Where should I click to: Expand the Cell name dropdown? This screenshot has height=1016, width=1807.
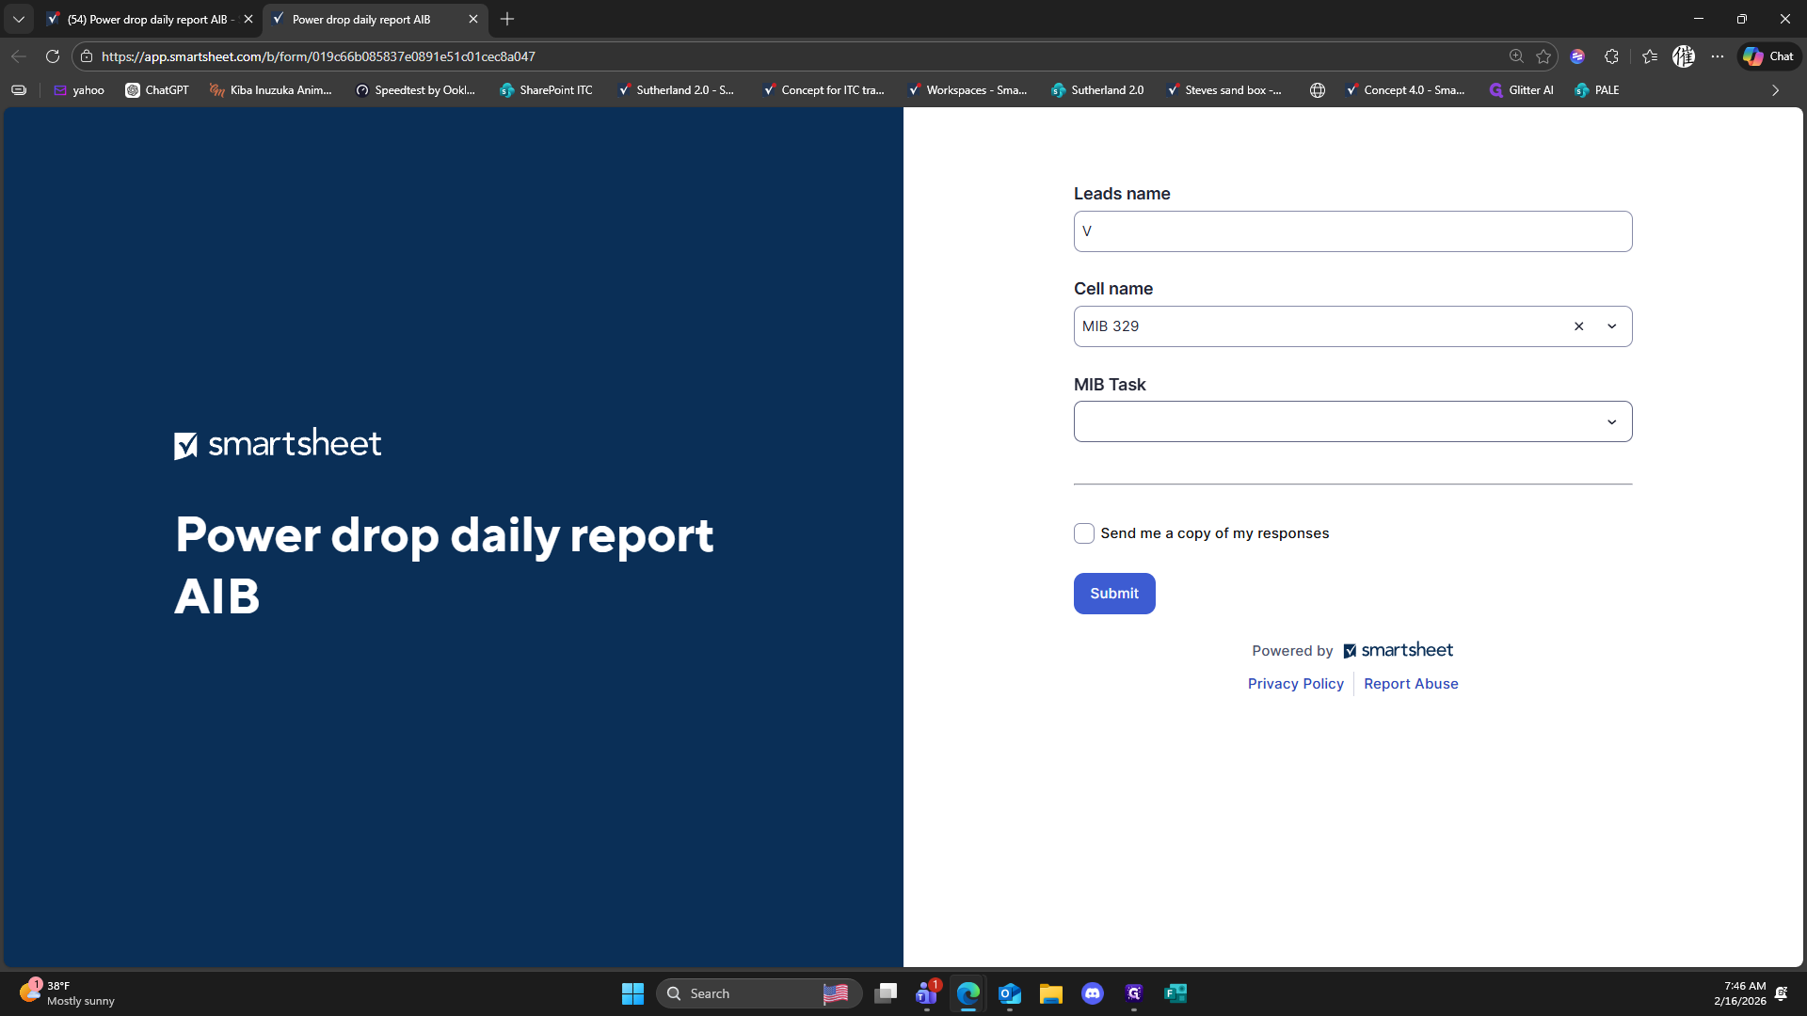point(1611,326)
